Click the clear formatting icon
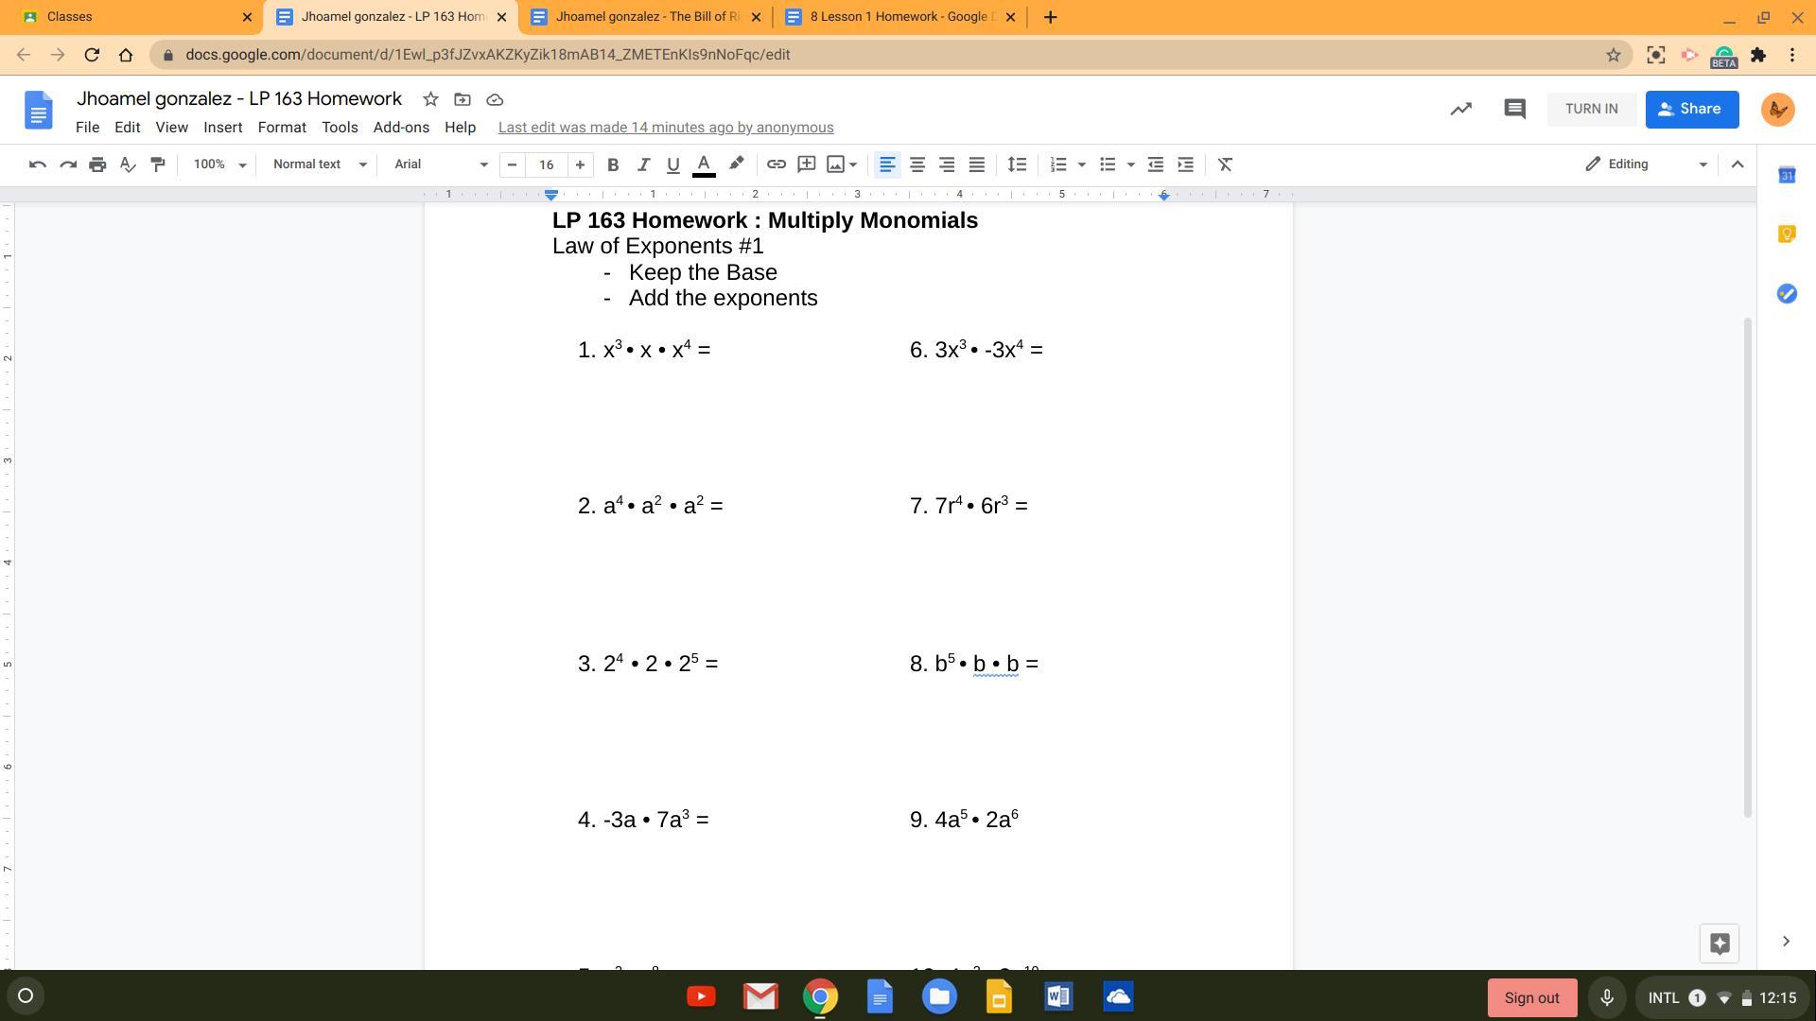 point(1225,164)
